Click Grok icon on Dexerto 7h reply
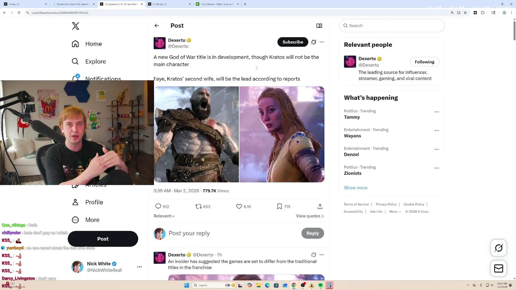The width and height of the screenshot is (516, 290). [x=314, y=255]
